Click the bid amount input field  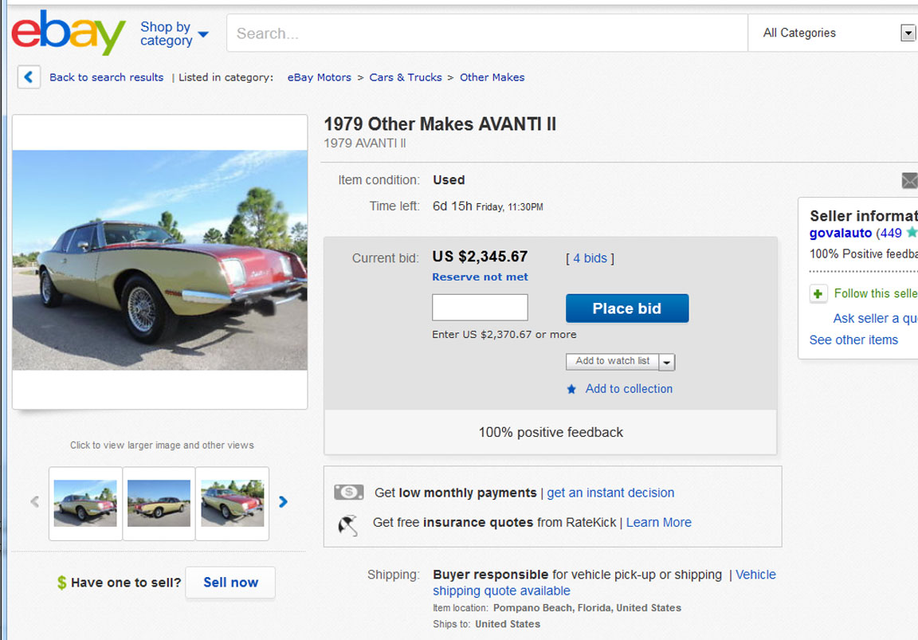pos(480,308)
